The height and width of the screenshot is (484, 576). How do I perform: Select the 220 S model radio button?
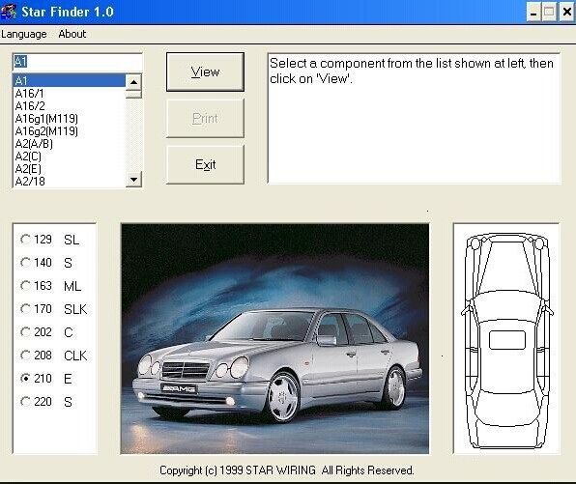[25, 401]
